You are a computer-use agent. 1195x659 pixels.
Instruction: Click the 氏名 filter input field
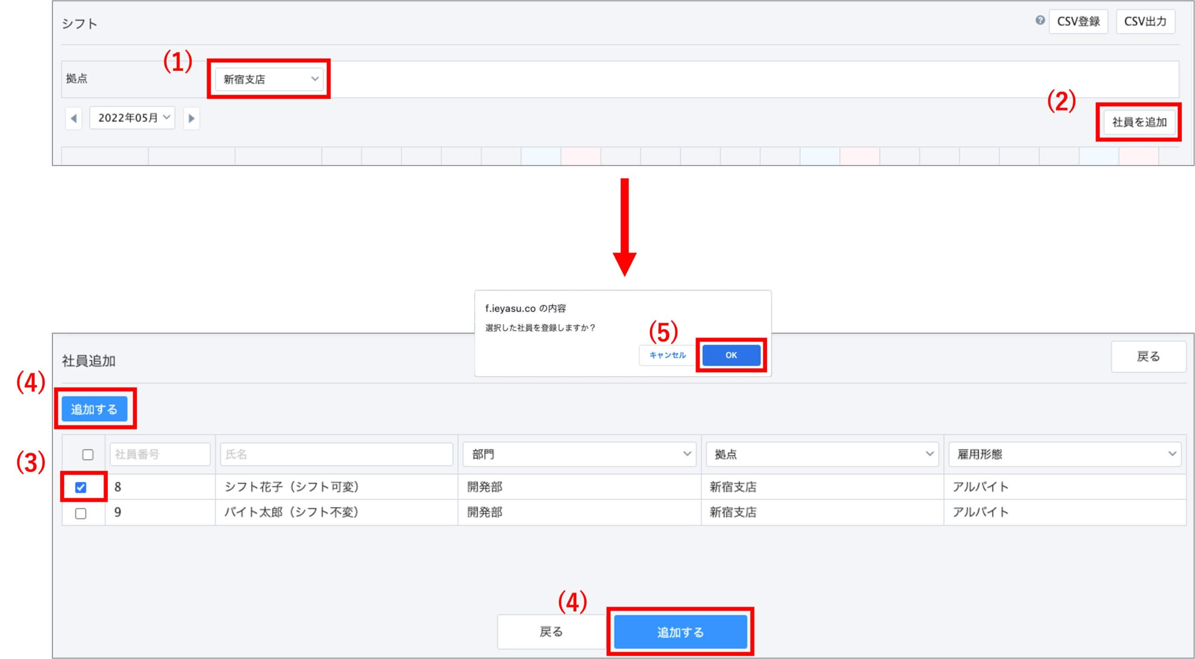336,454
